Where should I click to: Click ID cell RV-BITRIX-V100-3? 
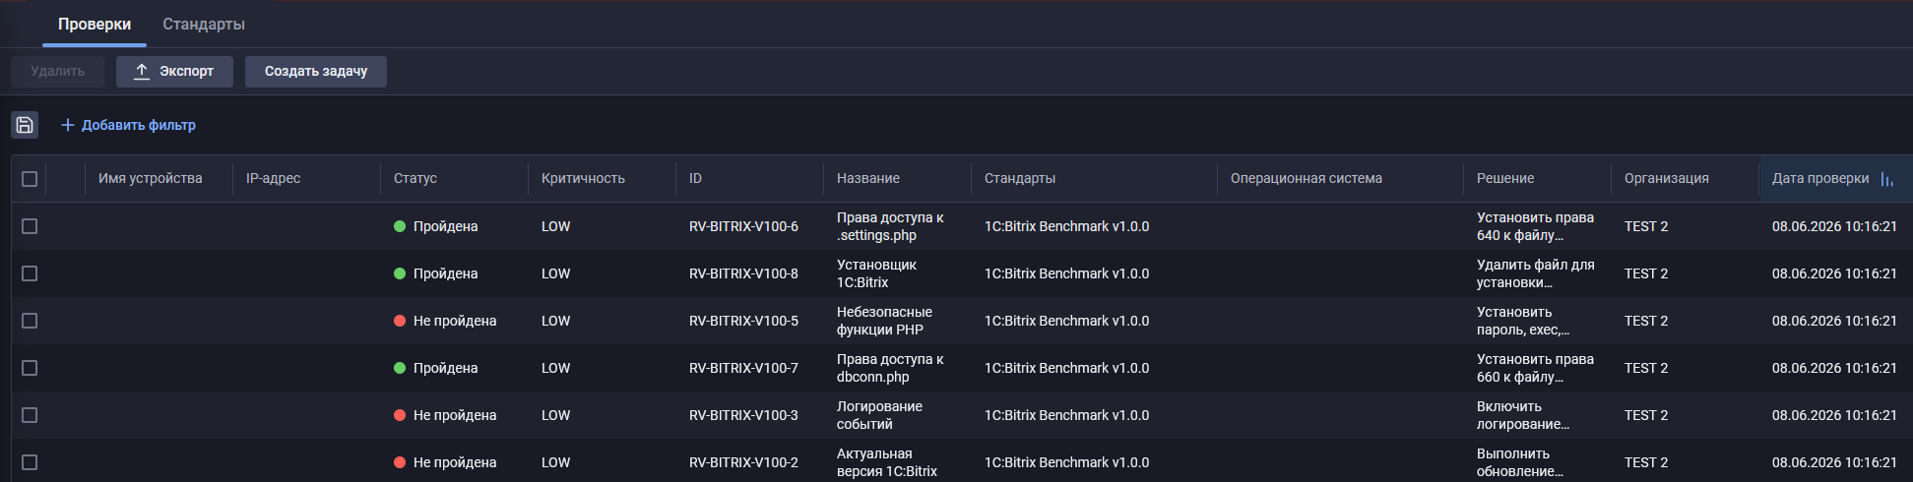(743, 415)
